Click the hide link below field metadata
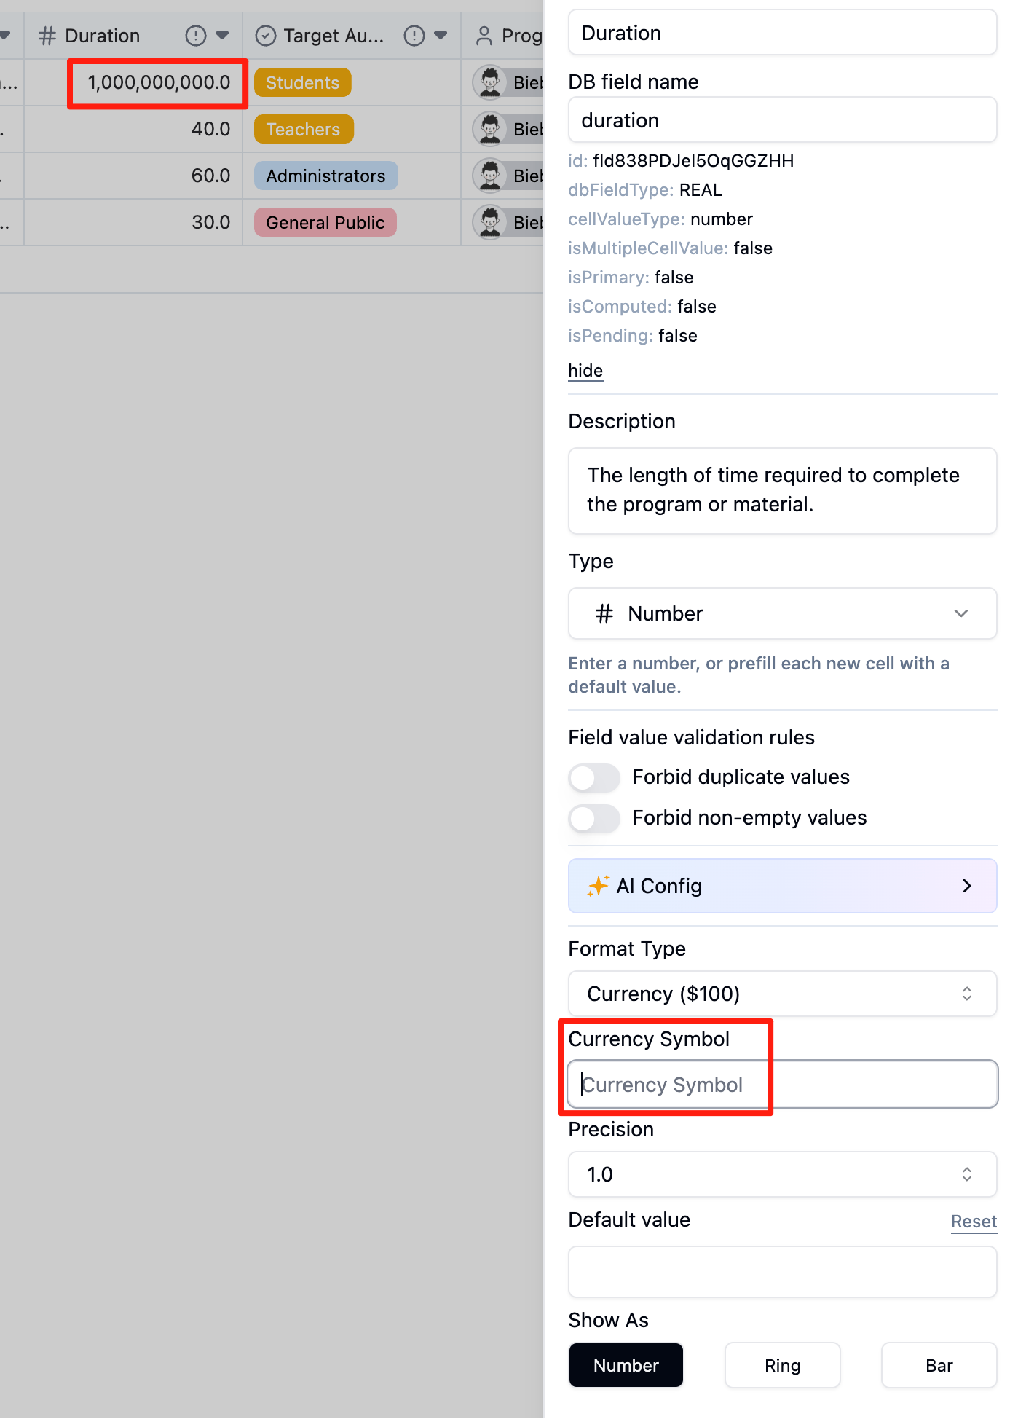1018x1419 pixels. coord(585,371)
